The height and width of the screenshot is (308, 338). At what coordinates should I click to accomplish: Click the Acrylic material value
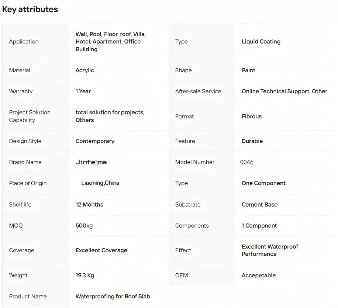click(x=85, y=70)
